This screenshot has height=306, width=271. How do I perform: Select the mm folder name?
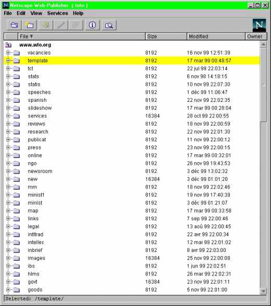click(x=32, y=187)
